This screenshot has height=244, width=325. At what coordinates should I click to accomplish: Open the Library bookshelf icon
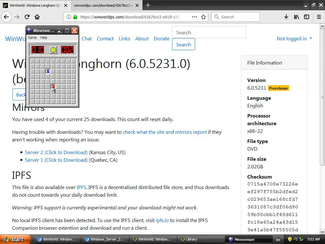click(296, 17)
